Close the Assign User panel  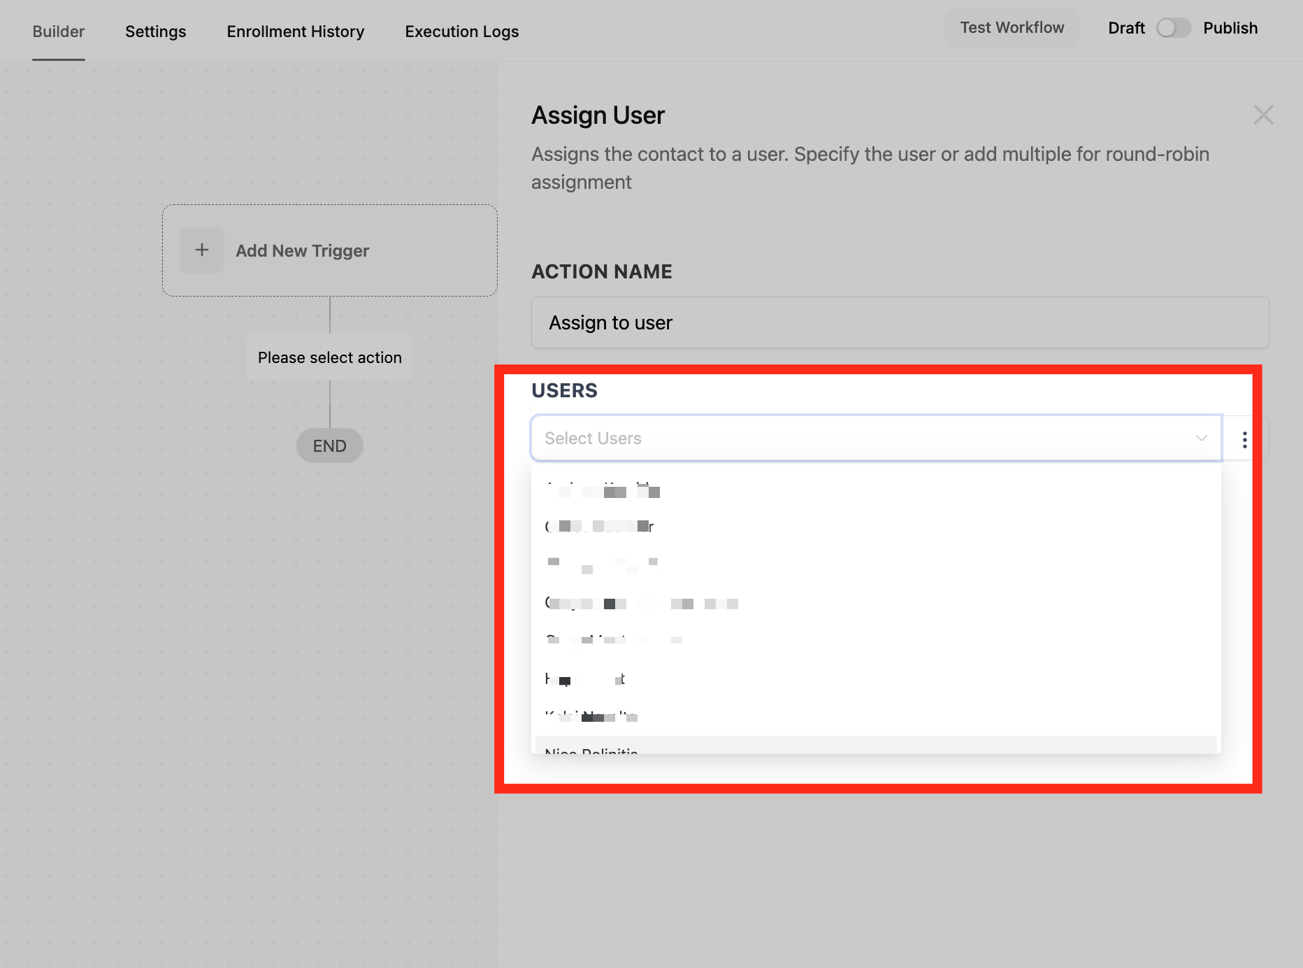pos(1263,115)
